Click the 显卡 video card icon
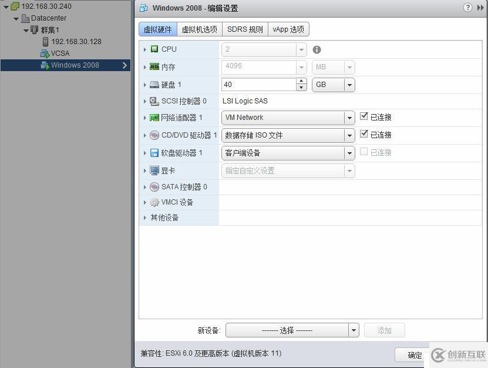Screen dimensions: 488x368 pos(153,170)
